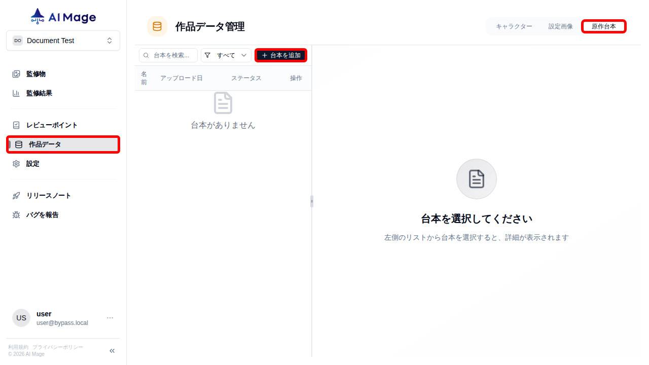The width and height of the screenshot is (649, 365).
Task: Switch to the キャラクター tab
Action: tap(514, 26)
